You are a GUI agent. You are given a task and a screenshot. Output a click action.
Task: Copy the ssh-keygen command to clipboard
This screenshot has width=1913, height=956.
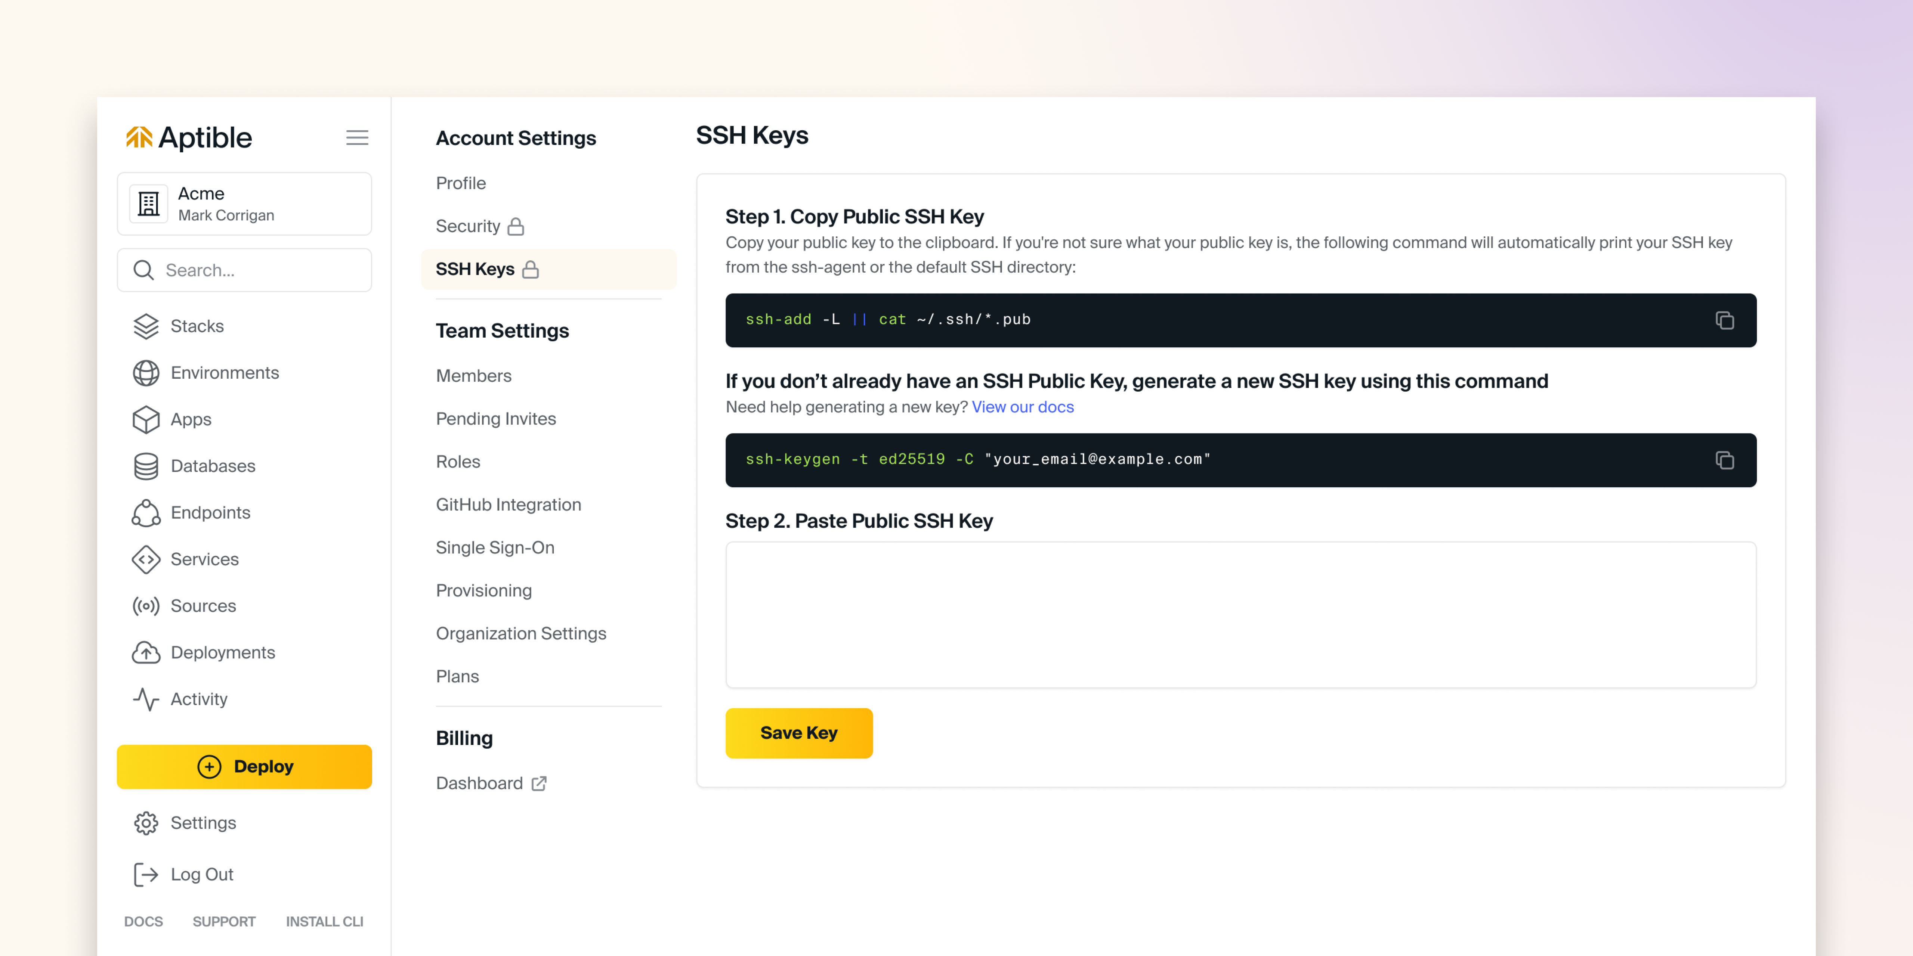point(1724,460)
